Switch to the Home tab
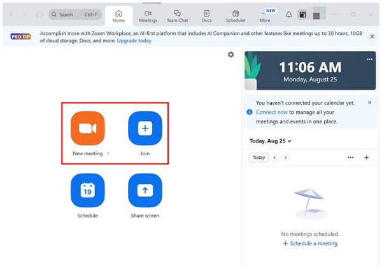Screen dimensions: 382x269 pos(118,17)
